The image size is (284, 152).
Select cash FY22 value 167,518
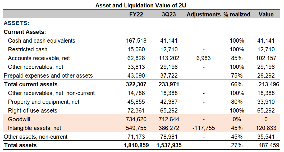coord(136,41)
